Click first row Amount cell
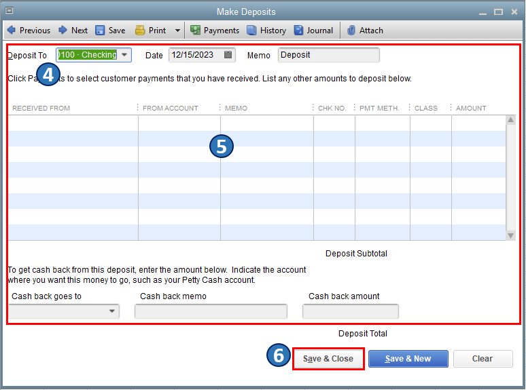This screenshot has height=390, width=526. pos(478,123)
